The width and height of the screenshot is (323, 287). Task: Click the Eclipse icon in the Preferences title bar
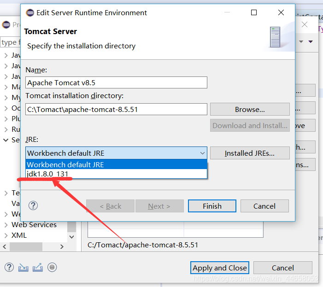[x=6, y=25]
